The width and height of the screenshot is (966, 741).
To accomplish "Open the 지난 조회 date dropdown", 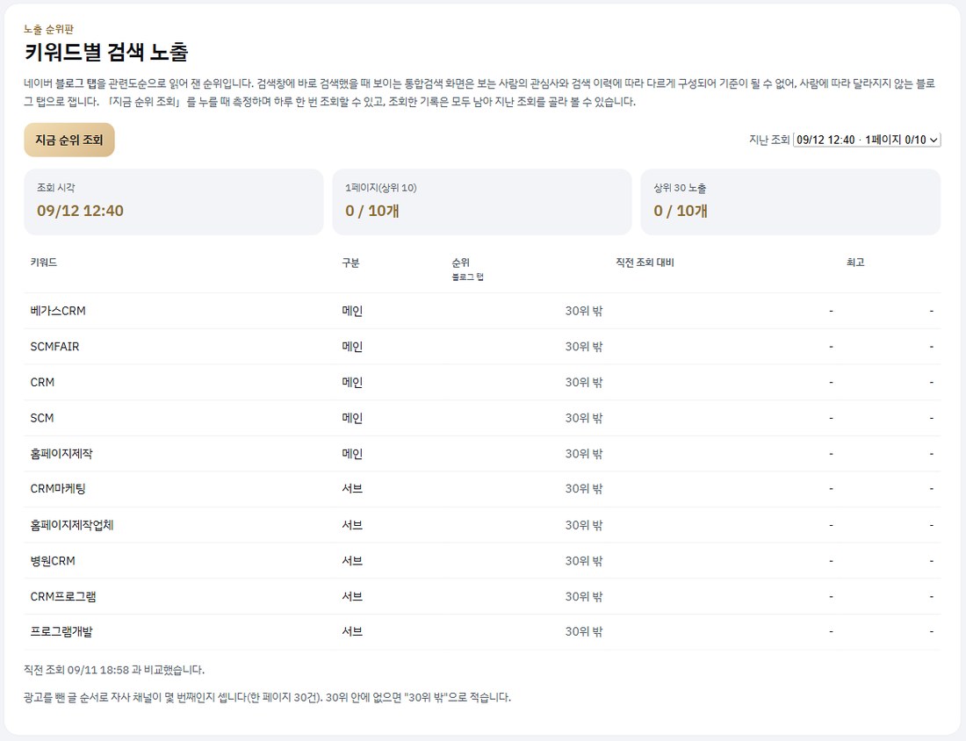I will [x=867, y=140].
